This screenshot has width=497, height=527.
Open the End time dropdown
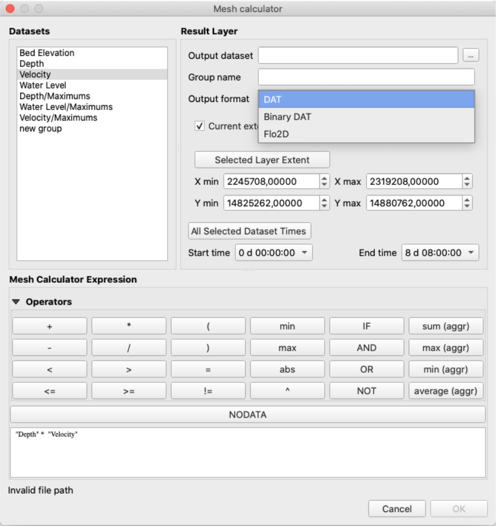click(x=440, y=253)
